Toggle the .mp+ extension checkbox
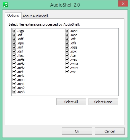The height and width of the screenshot is (140, 130). pos(14,80)
